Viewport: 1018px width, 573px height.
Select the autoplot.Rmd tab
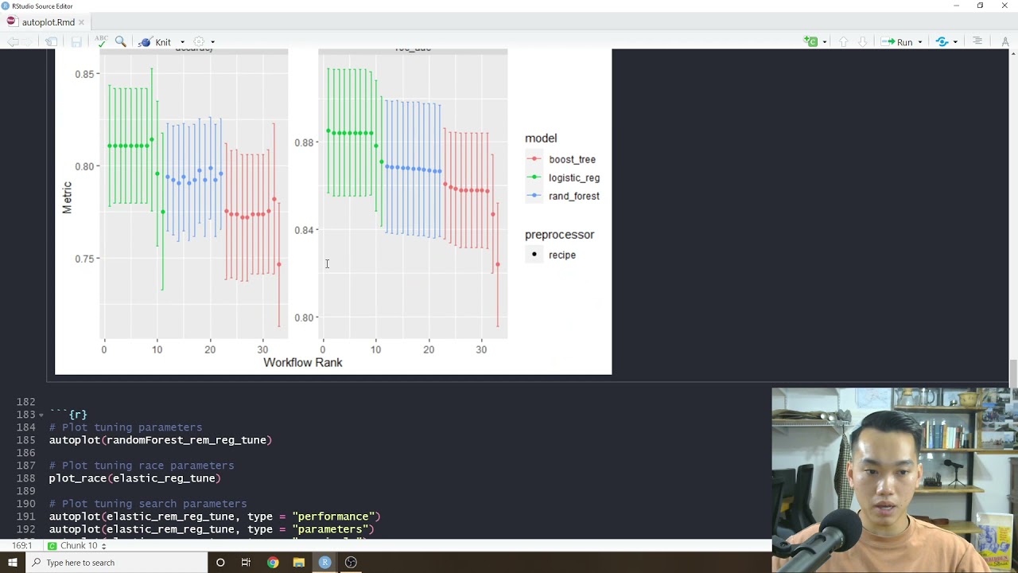(x=48, y=22)
